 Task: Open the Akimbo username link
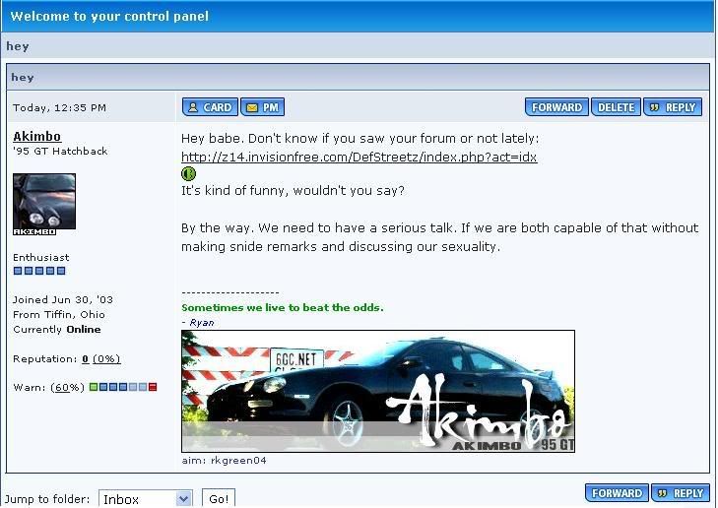coord(37,137)
